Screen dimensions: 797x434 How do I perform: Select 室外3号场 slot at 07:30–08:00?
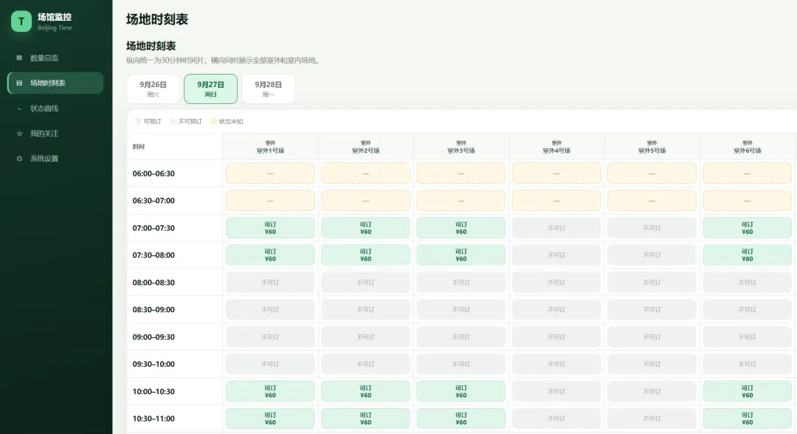[461, 255]
